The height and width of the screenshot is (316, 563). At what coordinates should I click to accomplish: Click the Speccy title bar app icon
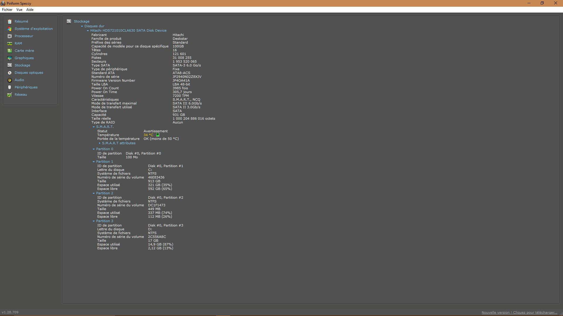pos(3,3)
